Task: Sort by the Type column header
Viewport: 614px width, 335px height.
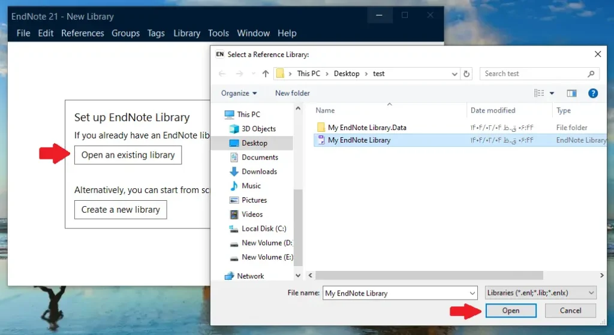Action: pos(564,110)
